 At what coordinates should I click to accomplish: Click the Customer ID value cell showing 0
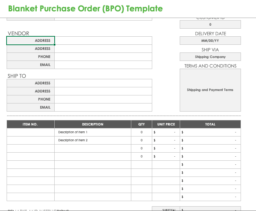tap(210, 25)
